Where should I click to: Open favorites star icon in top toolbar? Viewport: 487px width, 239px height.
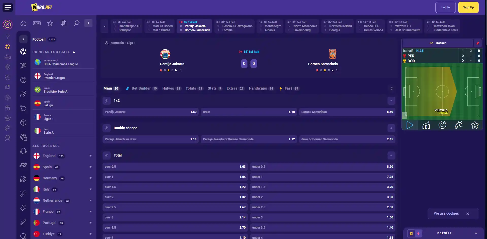point(50,23)
